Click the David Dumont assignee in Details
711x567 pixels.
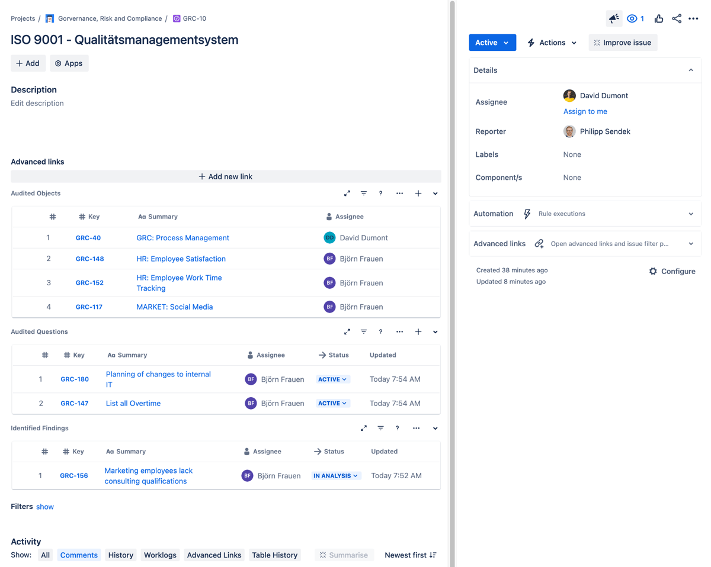[595, 96]
